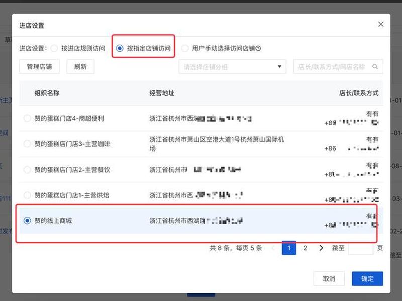This screenshot has width=402, height=301.
Task: Click the 组织名称 column header
Action: pyautogui.click(x=47, y=93)
